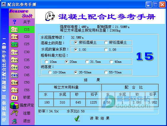Click the exit door icon for 退出
Image resolution: width=167 pixels, height=126 pixels.
(15, 121)
